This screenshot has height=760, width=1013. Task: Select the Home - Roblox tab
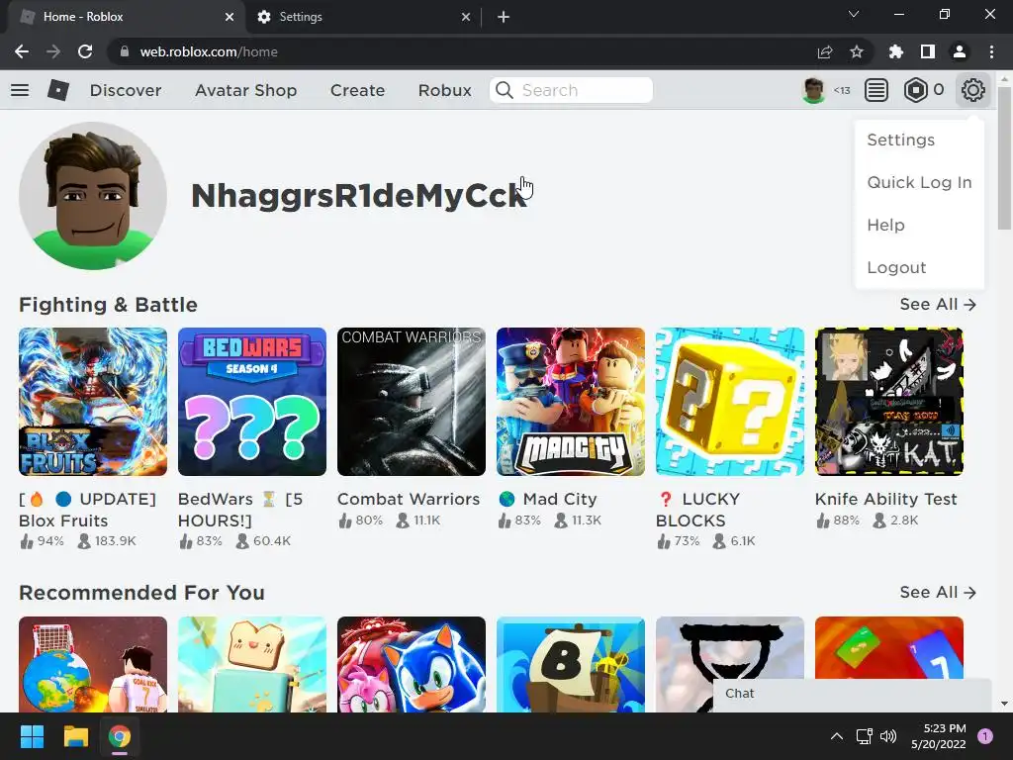(126, 17)
